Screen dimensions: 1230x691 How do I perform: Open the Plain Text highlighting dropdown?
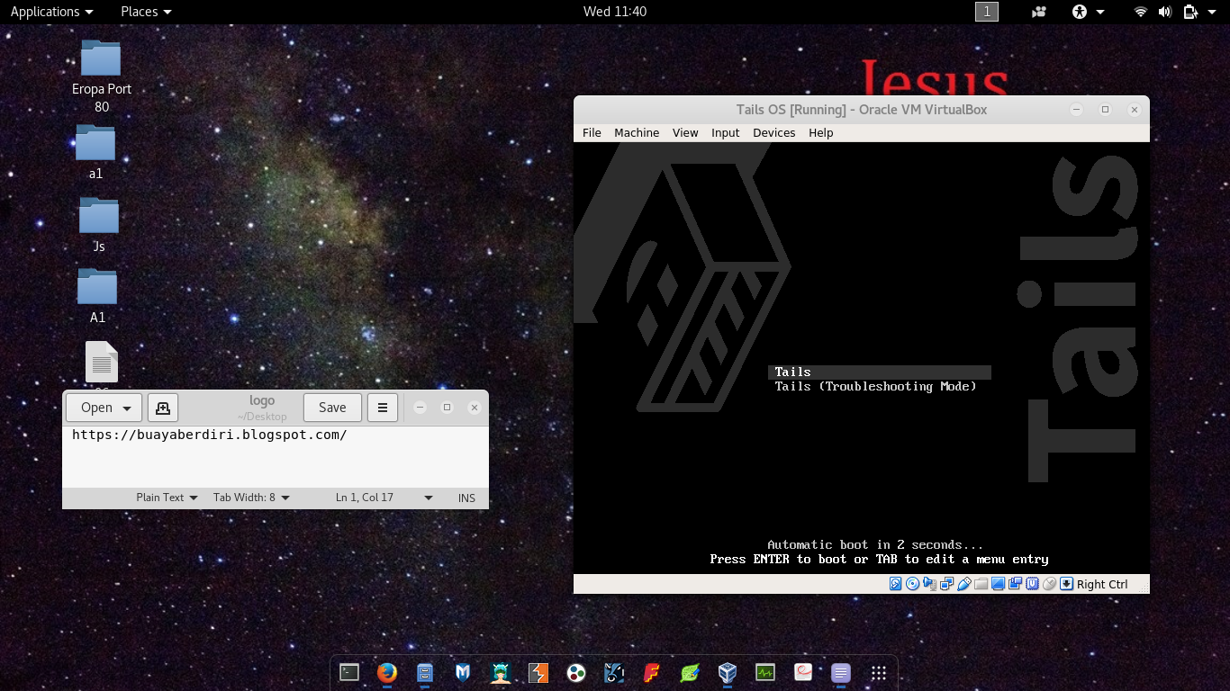[x=166, y=498]
